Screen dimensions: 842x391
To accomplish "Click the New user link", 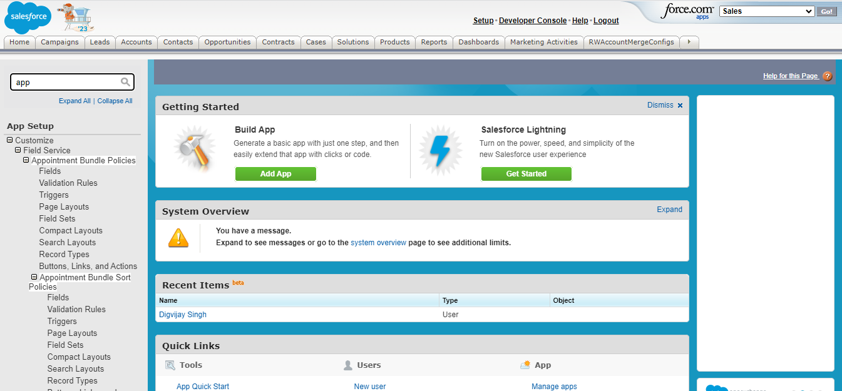I will pyautogui.click(x=370, y=387).
